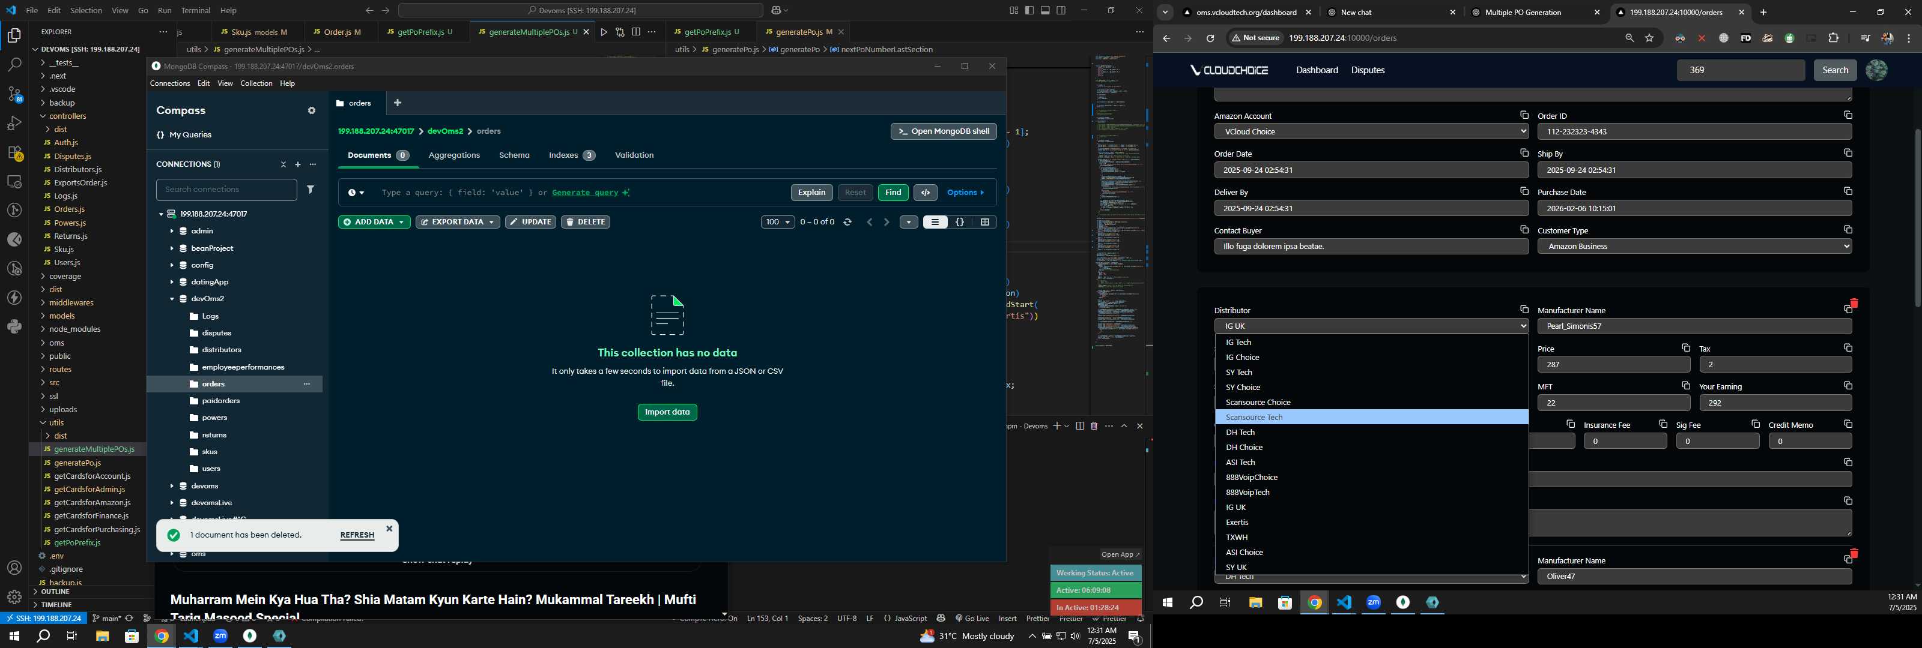
Task: Expand query Options in Compass
Action: (x=965, y=193)
